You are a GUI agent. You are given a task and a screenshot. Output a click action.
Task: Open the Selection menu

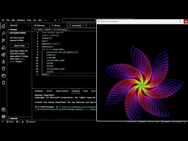point(21,20)
